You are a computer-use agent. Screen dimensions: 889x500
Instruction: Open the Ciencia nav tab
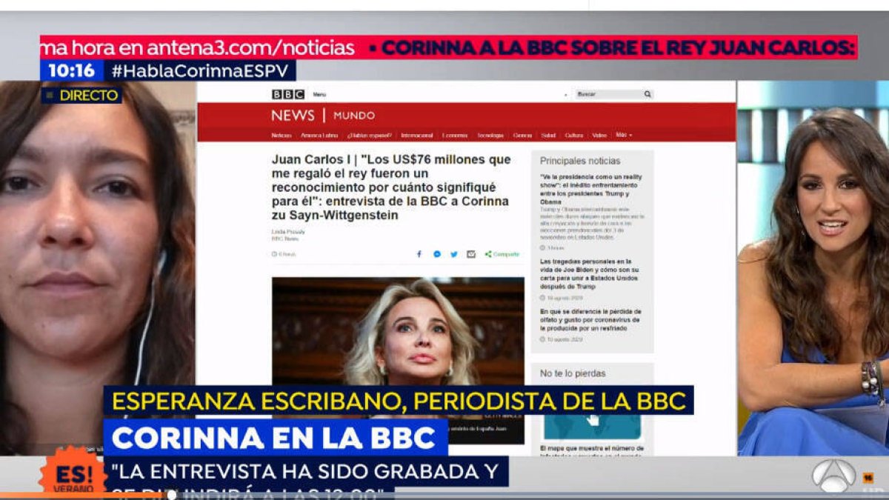(x=523, y=136)
